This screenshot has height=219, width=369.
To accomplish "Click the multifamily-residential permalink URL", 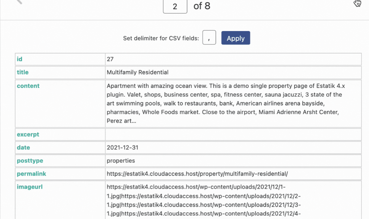I will [197, 174].
